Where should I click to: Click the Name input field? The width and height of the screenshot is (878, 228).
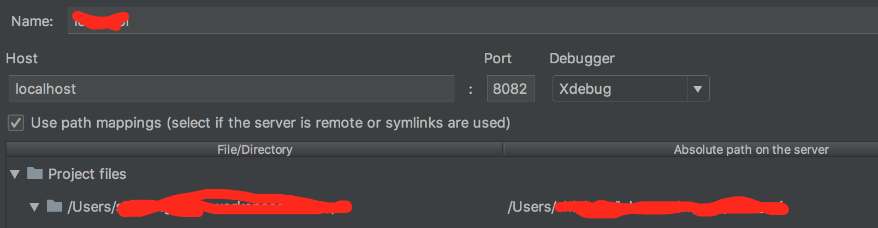(x=470, y=21)
